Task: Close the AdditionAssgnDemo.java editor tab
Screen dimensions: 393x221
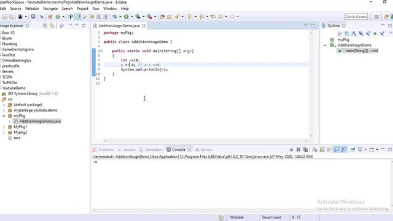Action: pyautogui.click(x=144, y=26)
